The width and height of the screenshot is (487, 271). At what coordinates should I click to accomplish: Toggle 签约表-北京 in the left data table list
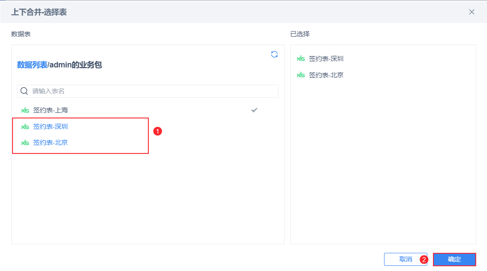(51, 143)
